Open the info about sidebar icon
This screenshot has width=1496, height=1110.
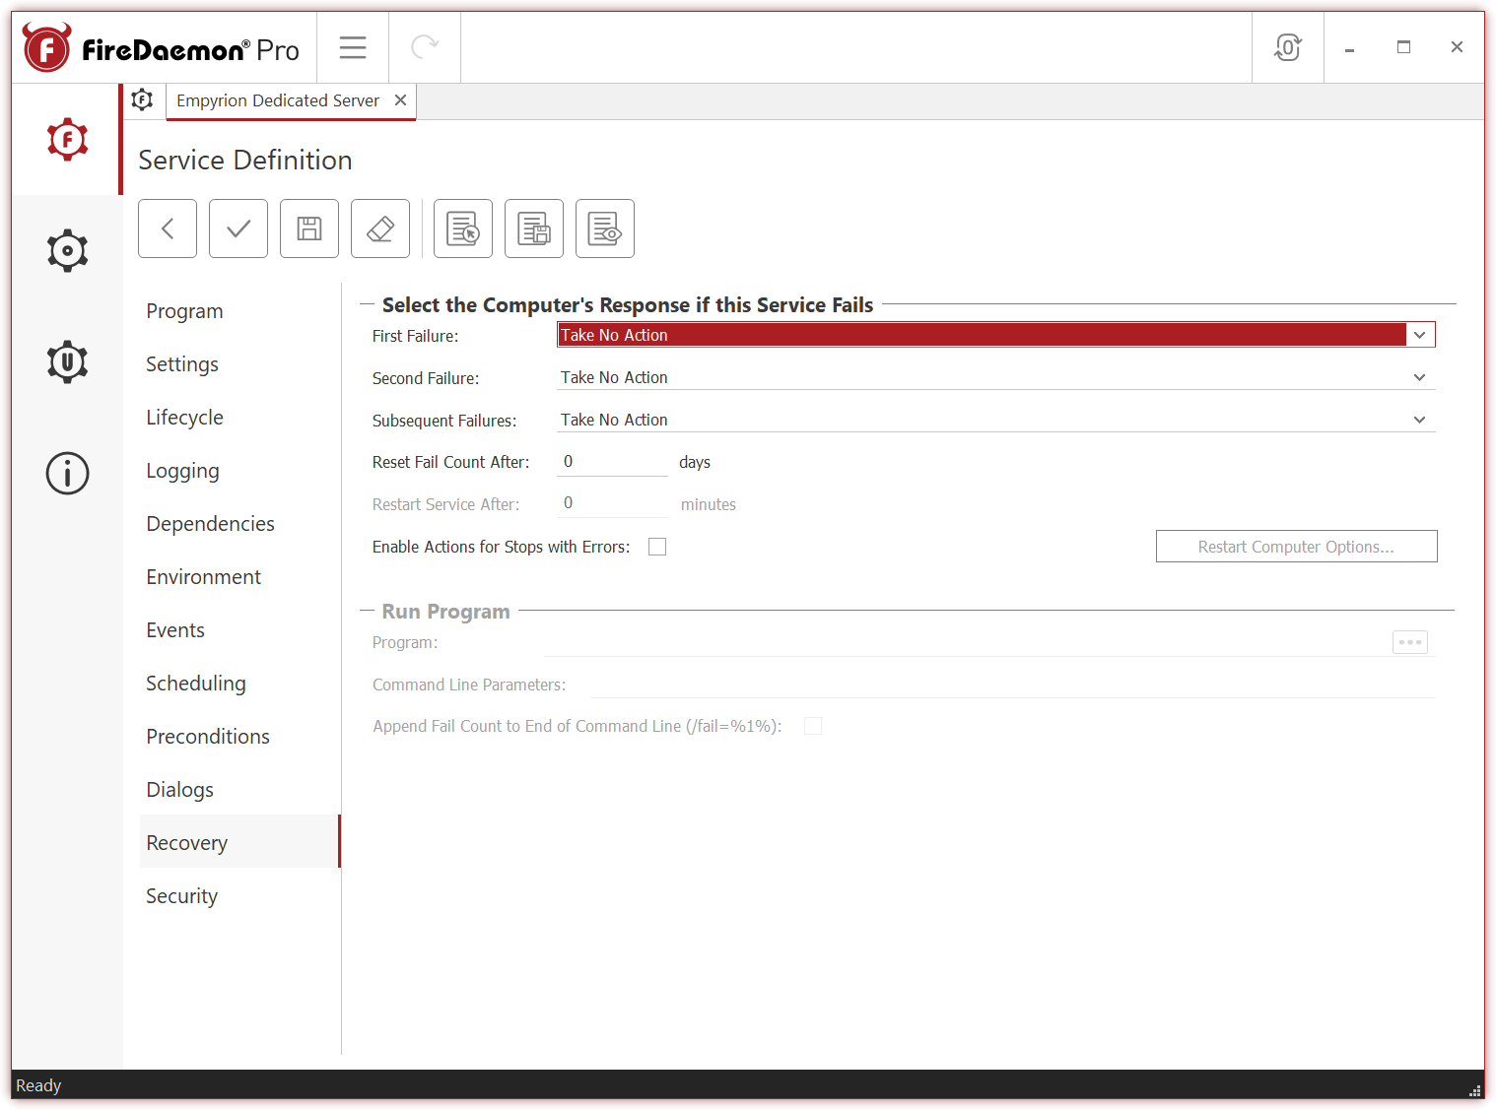67,473
